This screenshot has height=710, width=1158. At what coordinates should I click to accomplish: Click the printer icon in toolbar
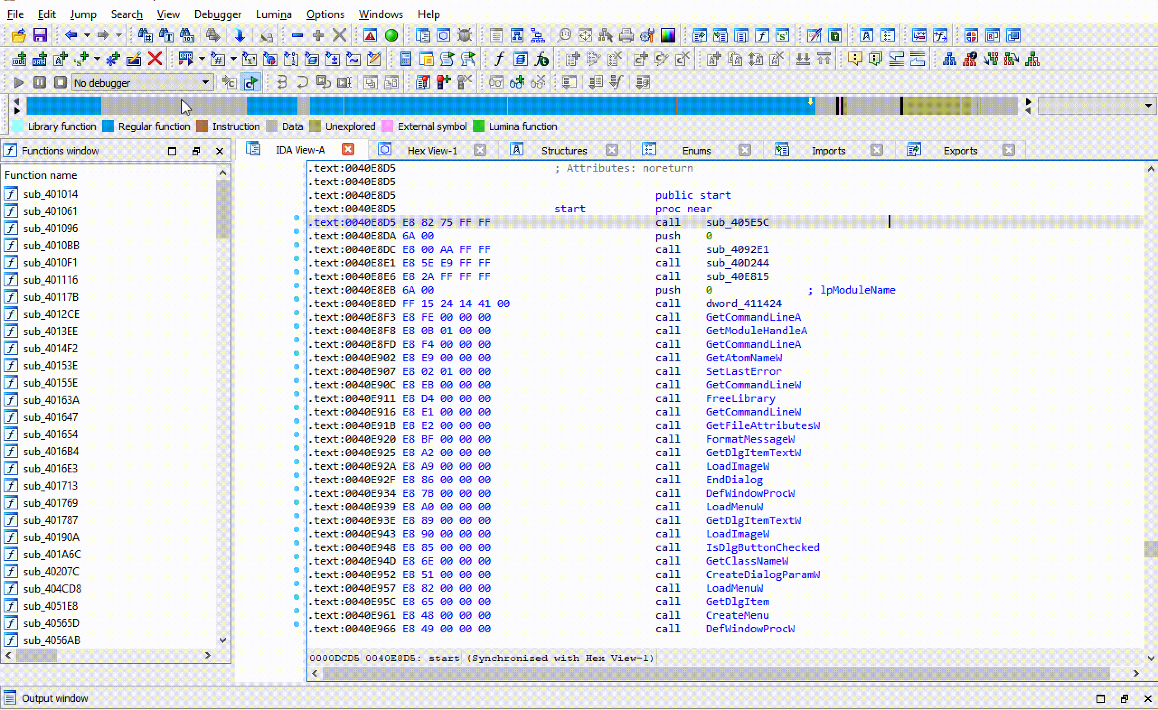pyautogui.click(x=626, y=35)
